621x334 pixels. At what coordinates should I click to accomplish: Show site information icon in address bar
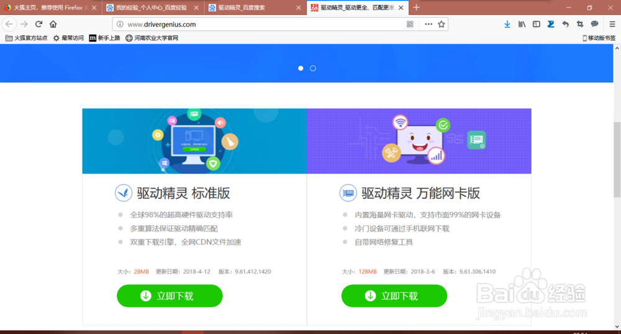tap(120, 24)
